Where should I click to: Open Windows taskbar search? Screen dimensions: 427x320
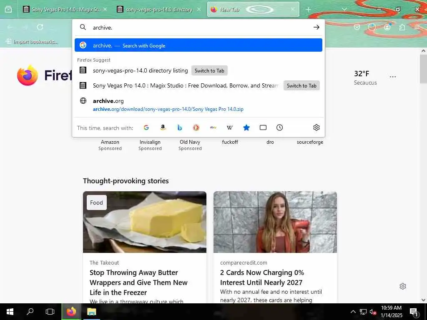[x=30, y=312]
